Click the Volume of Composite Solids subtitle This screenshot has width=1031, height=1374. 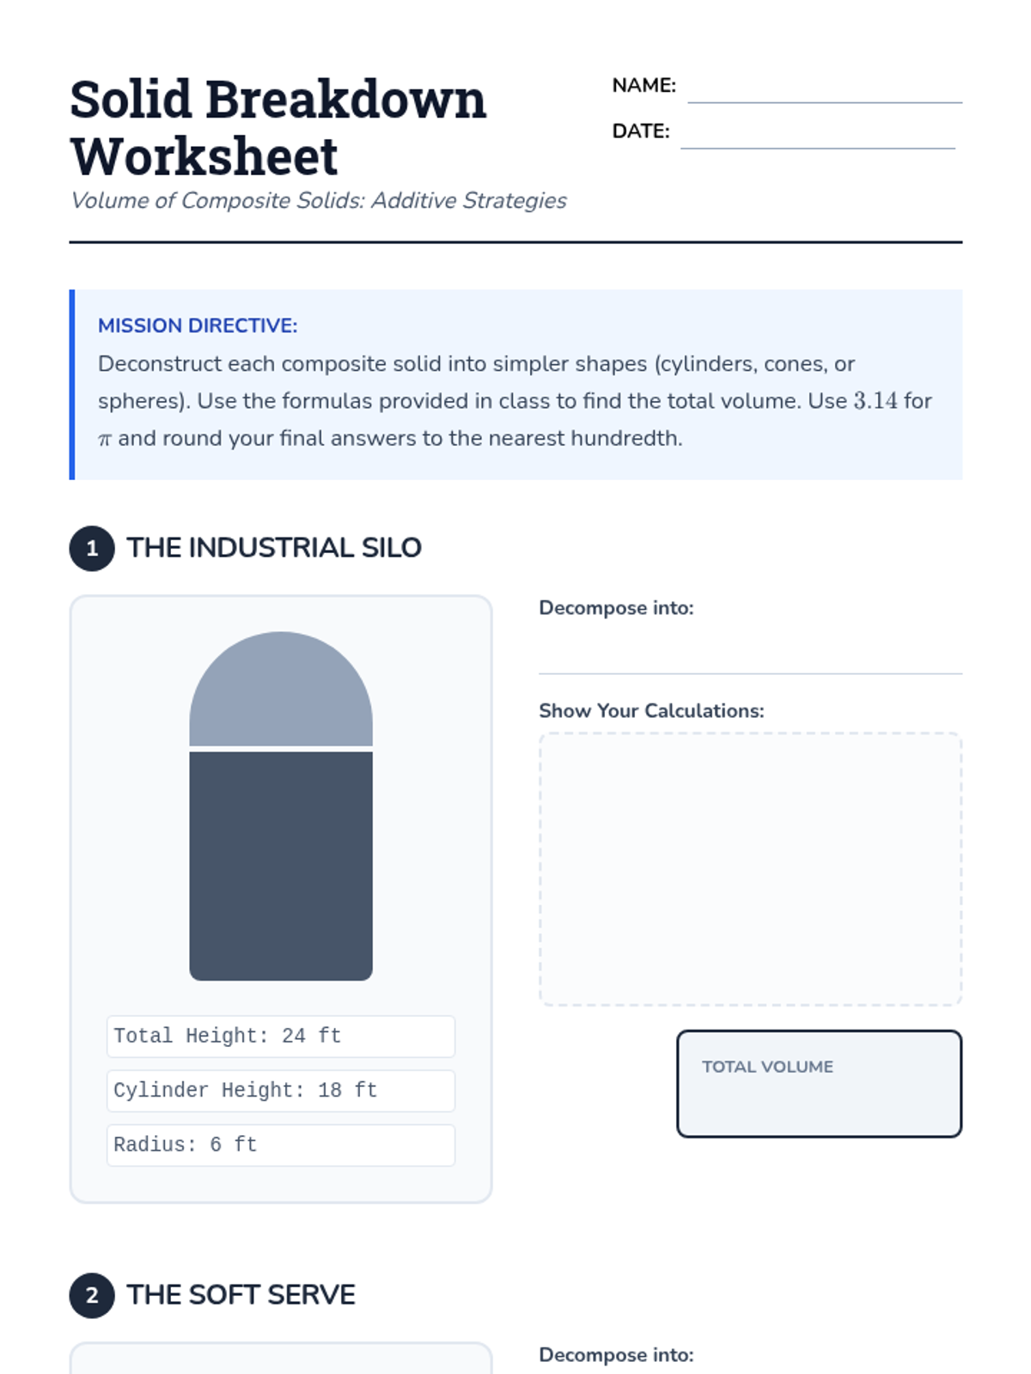tap(319, 200)
